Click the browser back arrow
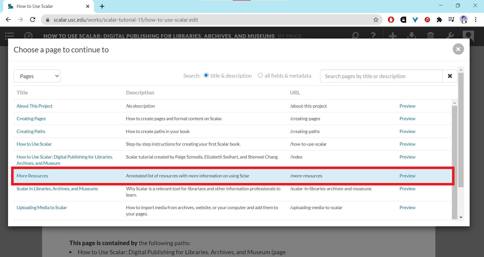This screenshot has width=484, height=257. click(x=8, y=20)
